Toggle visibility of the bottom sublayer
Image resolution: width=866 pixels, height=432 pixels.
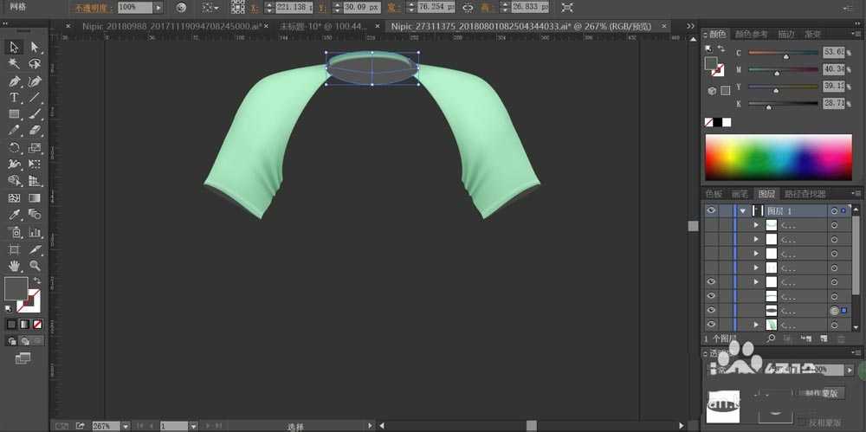pos(711,325)
